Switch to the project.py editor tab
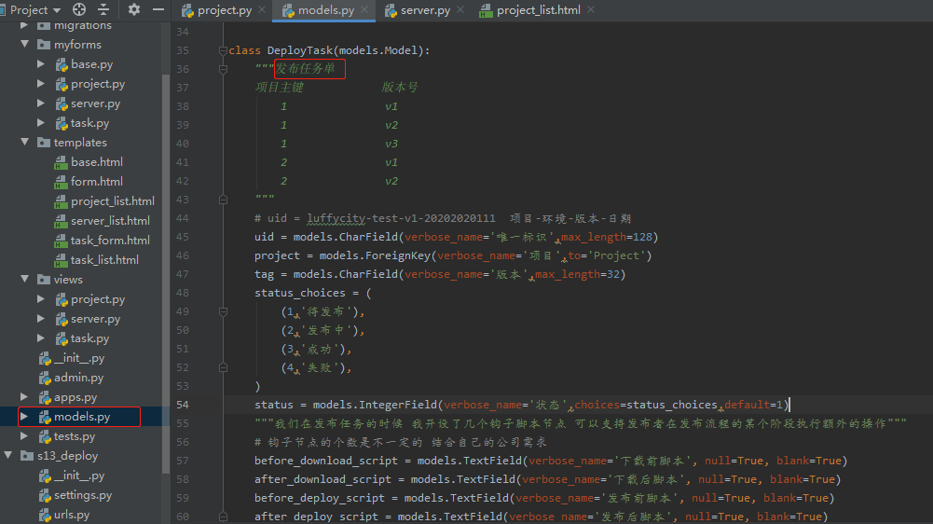Viewport: 933px width, 524px height. tap(224, 10)
